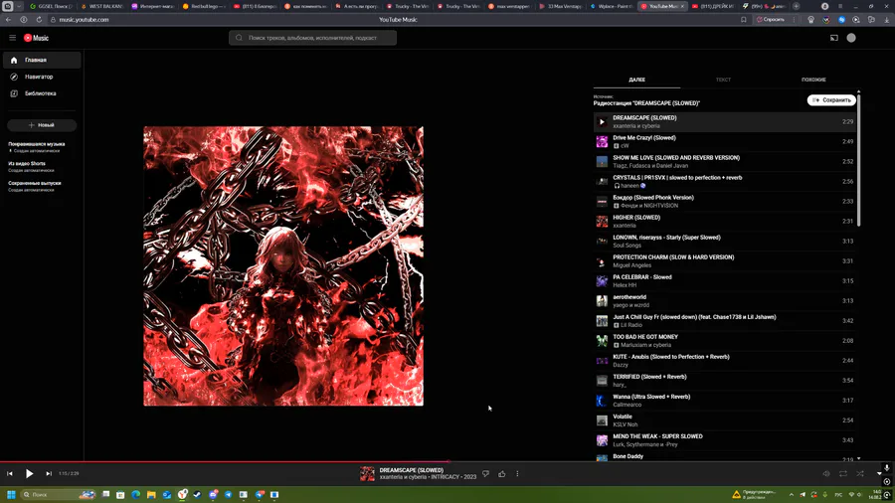The height and width of the screenshot is (503, 895).
Task: Click the Библиотека library icon
Action: click(x=14, y=93)
